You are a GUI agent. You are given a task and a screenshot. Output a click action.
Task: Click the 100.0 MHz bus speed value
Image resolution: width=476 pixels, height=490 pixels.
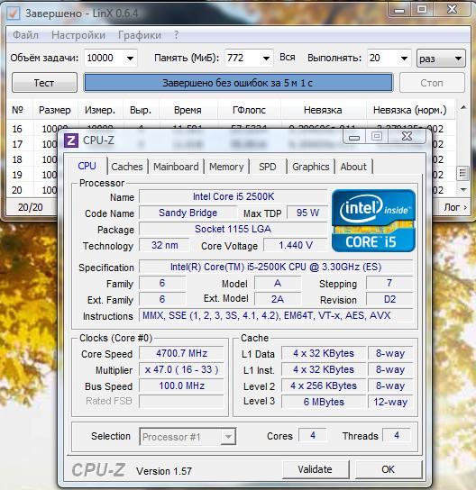[181, 386]
